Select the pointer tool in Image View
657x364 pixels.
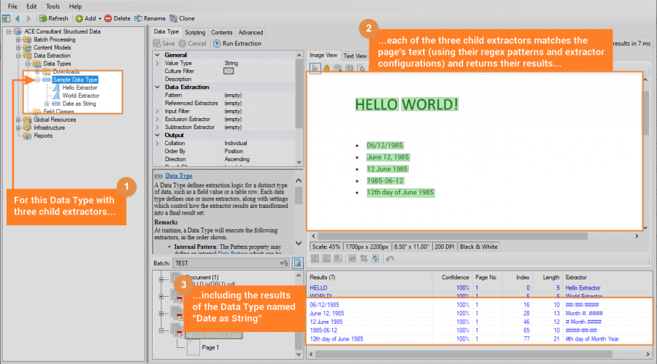click(x=316, y=68)
